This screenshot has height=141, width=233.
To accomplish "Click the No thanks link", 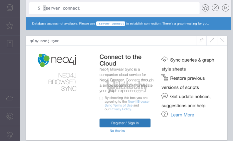I will tap(117, 131).
